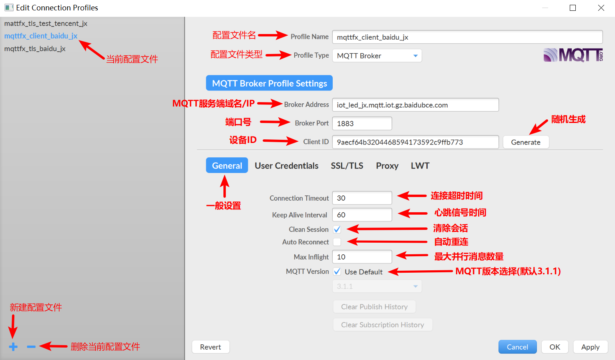Click the Clear Publish History button
The width and height of the screenshot is (615, 360).
click(374, 306)
